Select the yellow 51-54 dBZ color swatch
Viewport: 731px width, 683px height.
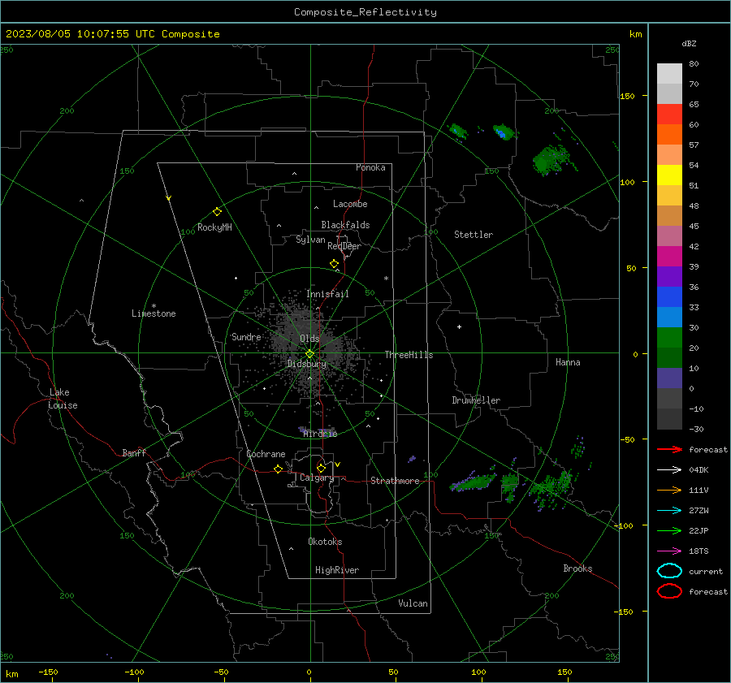669,175
